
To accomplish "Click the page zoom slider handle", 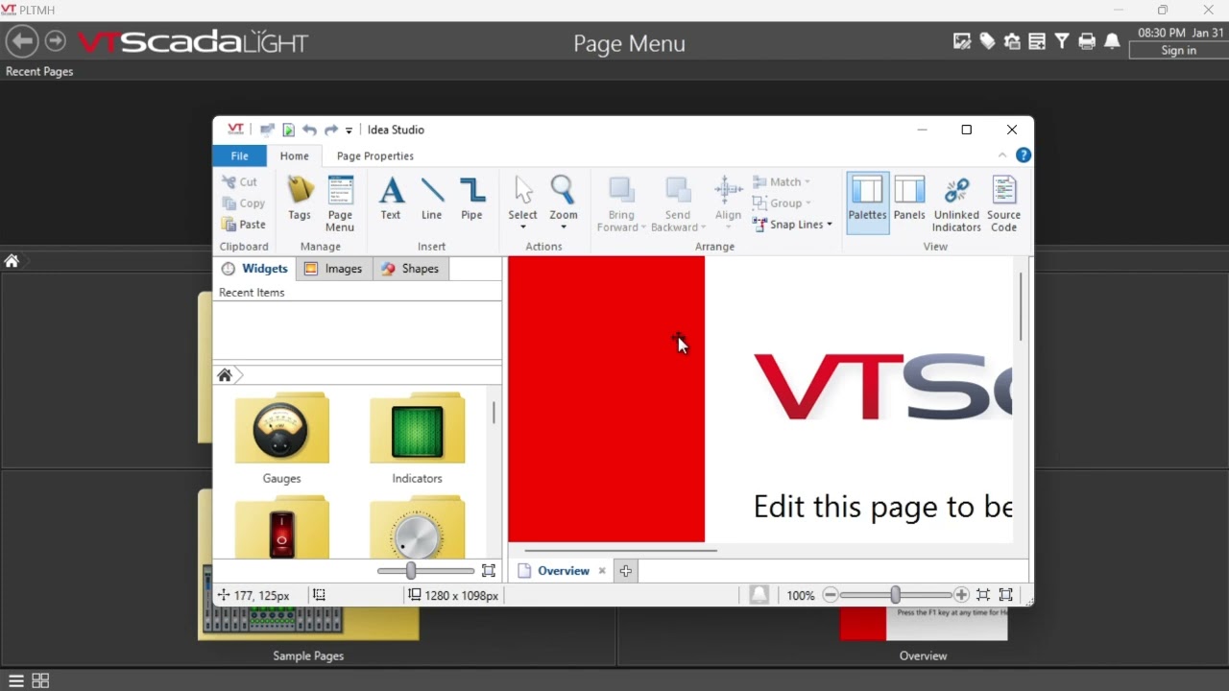I will (x=896, y=595).
